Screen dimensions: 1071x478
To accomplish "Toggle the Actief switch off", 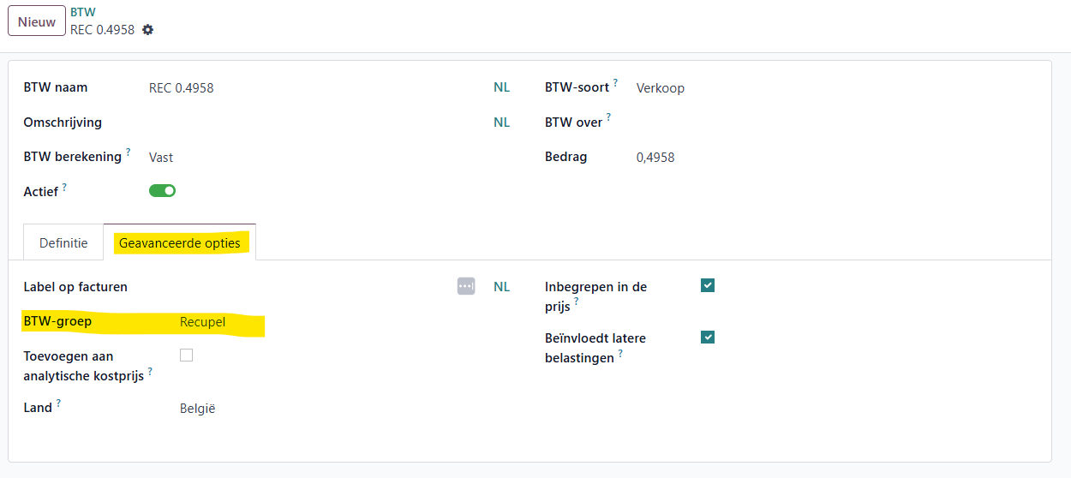I will [x=162, y=191].
